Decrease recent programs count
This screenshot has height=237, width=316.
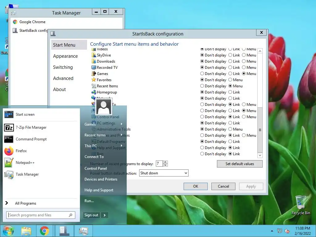[x=165, y=165]
